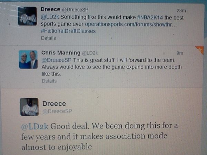Expand Details under the #FictionalDraftClasses tweet
This screenshot has height=155, width=207.
click(x=48, y=38)
